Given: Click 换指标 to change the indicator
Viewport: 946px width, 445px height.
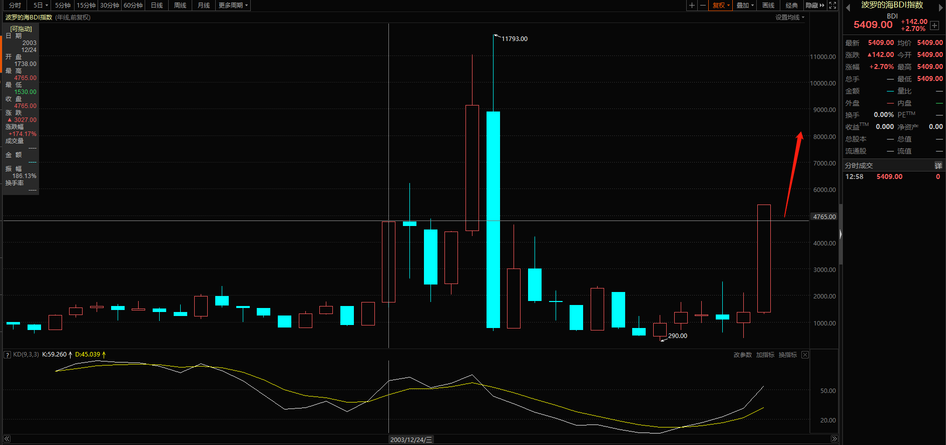Looking at the screenshot, I should pos(787,355).
